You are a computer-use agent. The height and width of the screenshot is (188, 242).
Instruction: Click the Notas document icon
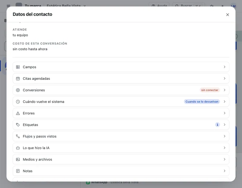coord(18,171)
